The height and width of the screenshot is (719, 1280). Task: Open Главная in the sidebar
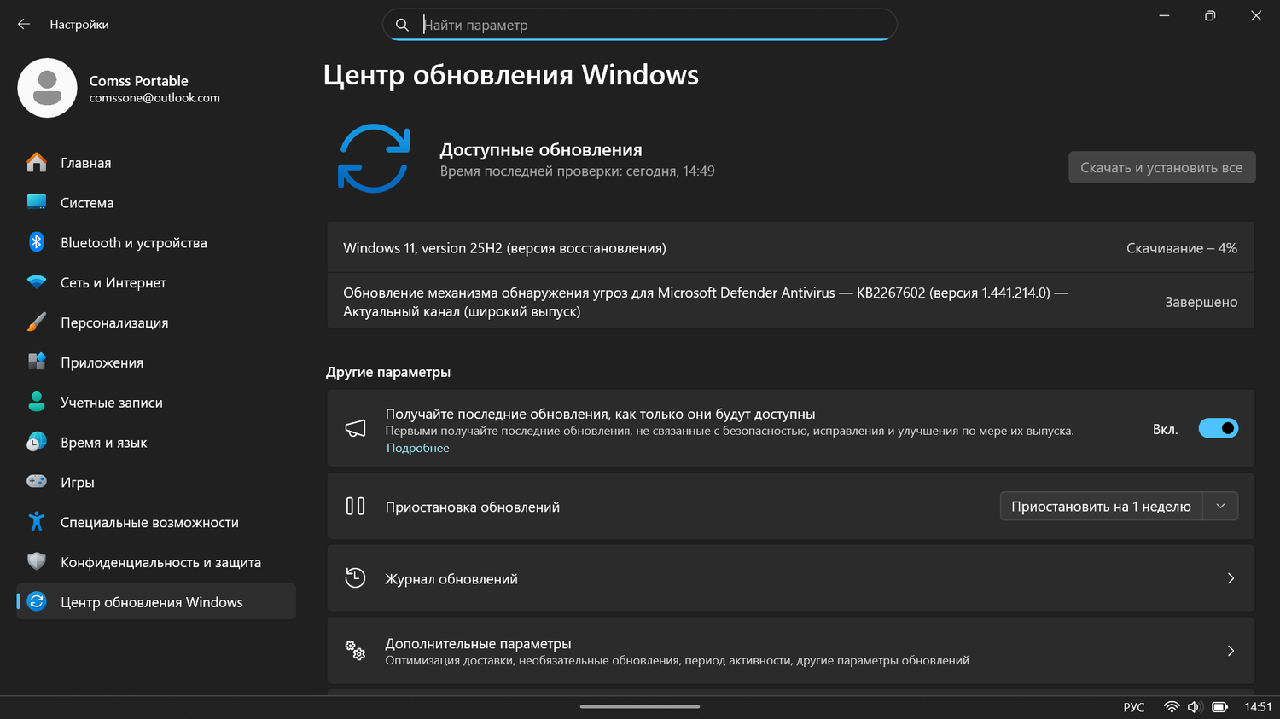pyautogui.click(x=156, y=162)
